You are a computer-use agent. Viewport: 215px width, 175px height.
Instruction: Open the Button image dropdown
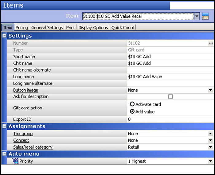[x=210, y=90]
